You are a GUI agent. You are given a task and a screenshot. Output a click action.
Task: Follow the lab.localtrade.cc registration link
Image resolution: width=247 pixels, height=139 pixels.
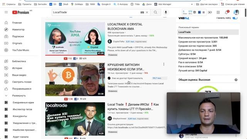[137, 127]
